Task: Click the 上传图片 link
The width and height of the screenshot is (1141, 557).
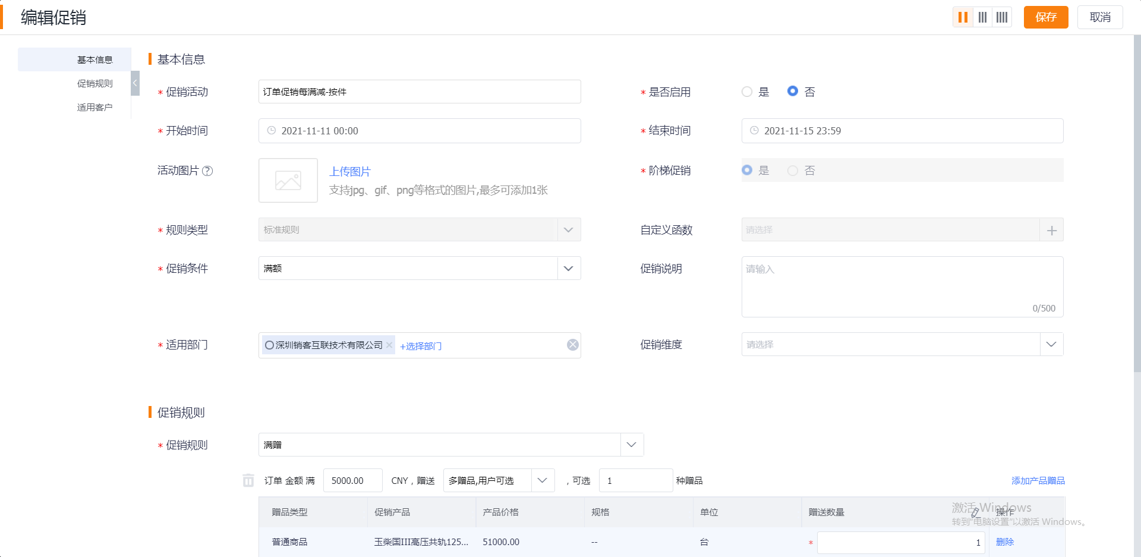Action: tap(350, 172)
